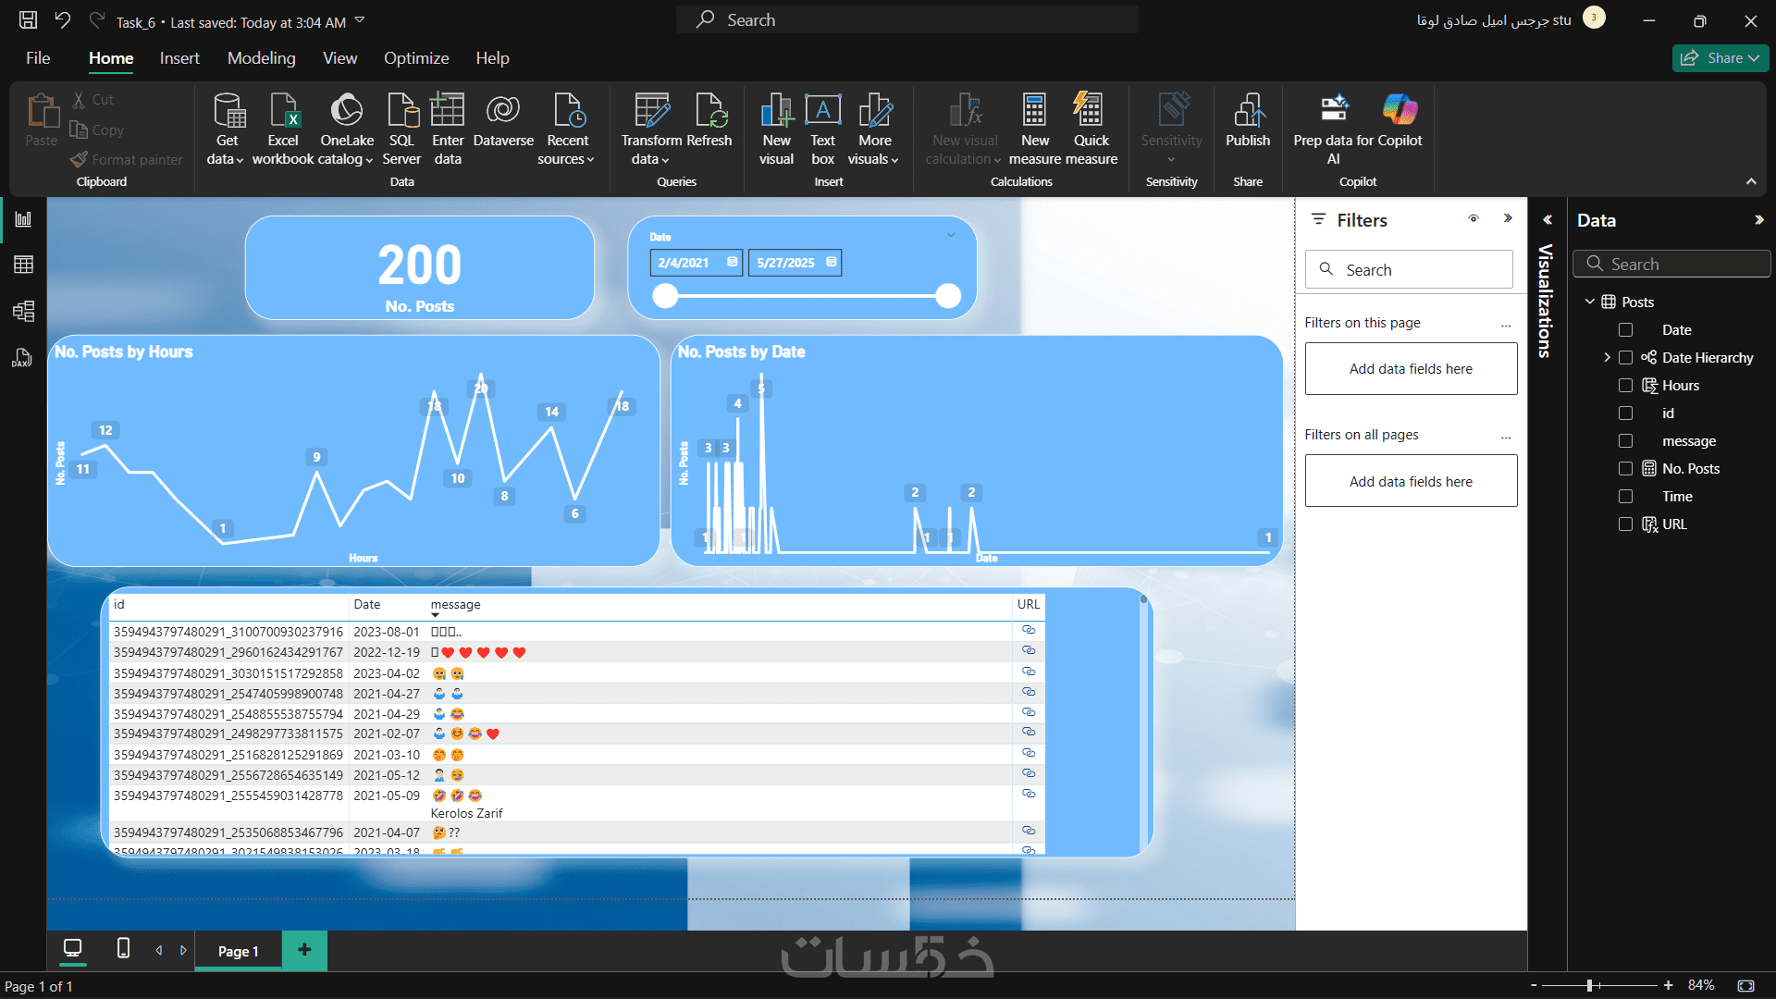Check the message field checkbox
Viewport: 1776px width, 999px height.
point(1625,441)
